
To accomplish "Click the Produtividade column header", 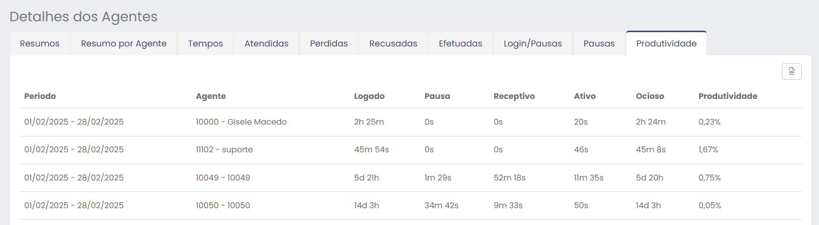I will point(727,96).
